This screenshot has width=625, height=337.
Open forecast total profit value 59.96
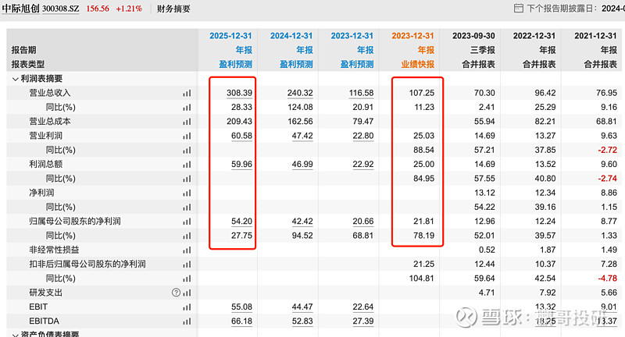point(241,165)
